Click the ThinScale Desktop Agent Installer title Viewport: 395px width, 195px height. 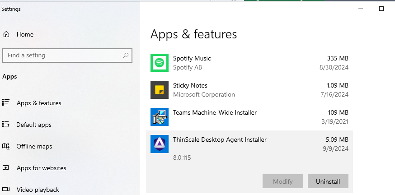click(x=220, y=139)
